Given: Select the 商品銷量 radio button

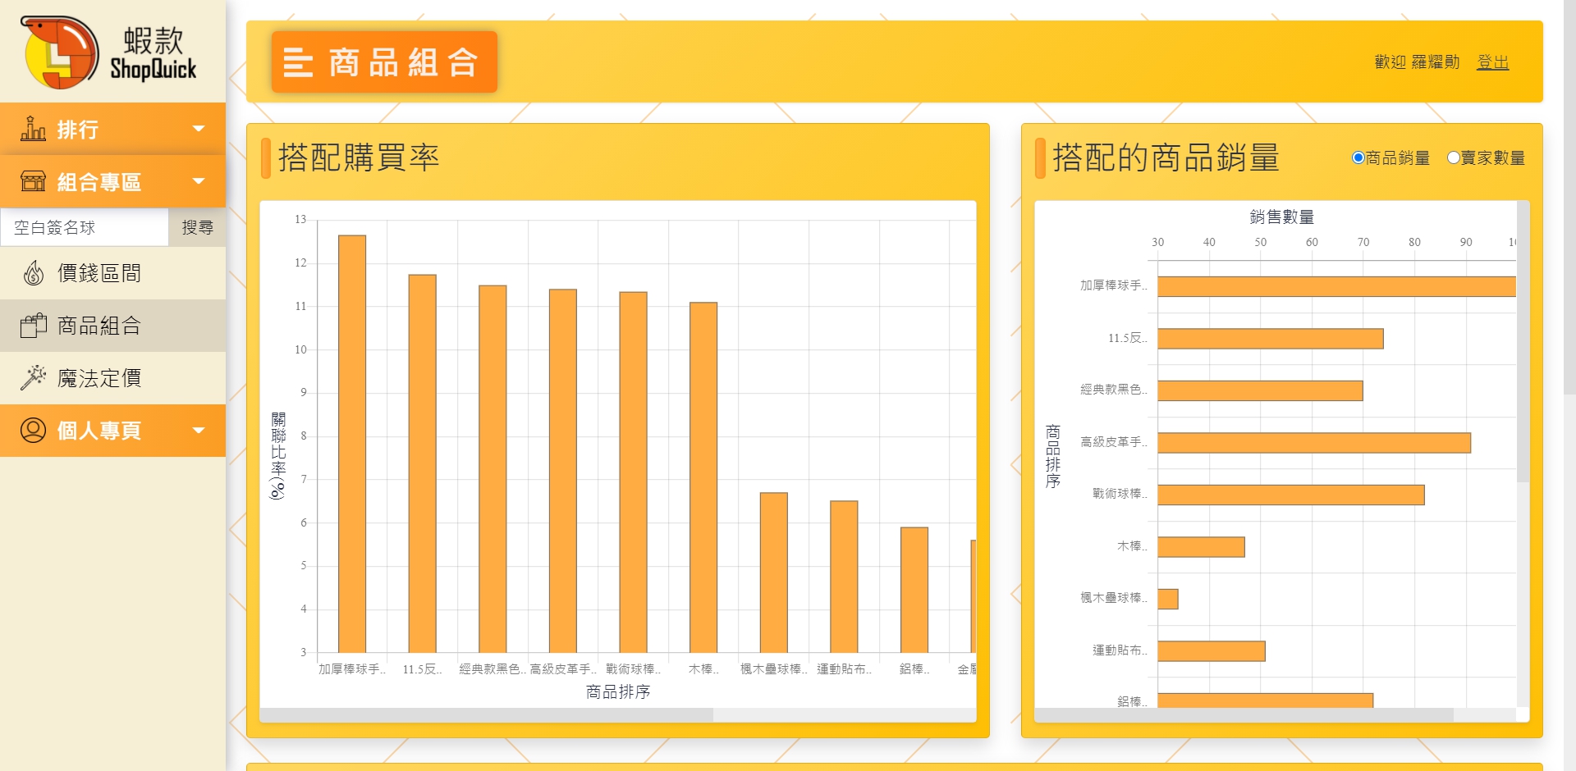Looking at the screenshot, I should point(1358,157).
